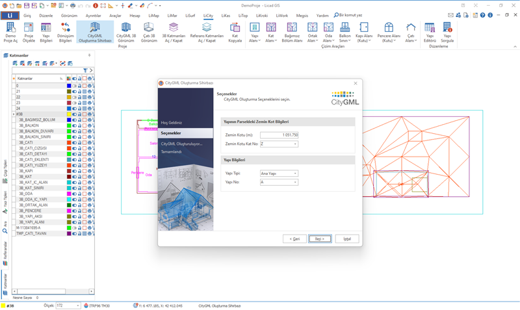The width and height of the screenshot is (520, 310).
Task: Open Çatı 3B Görünüm
Action: click(x=149, y=32)
